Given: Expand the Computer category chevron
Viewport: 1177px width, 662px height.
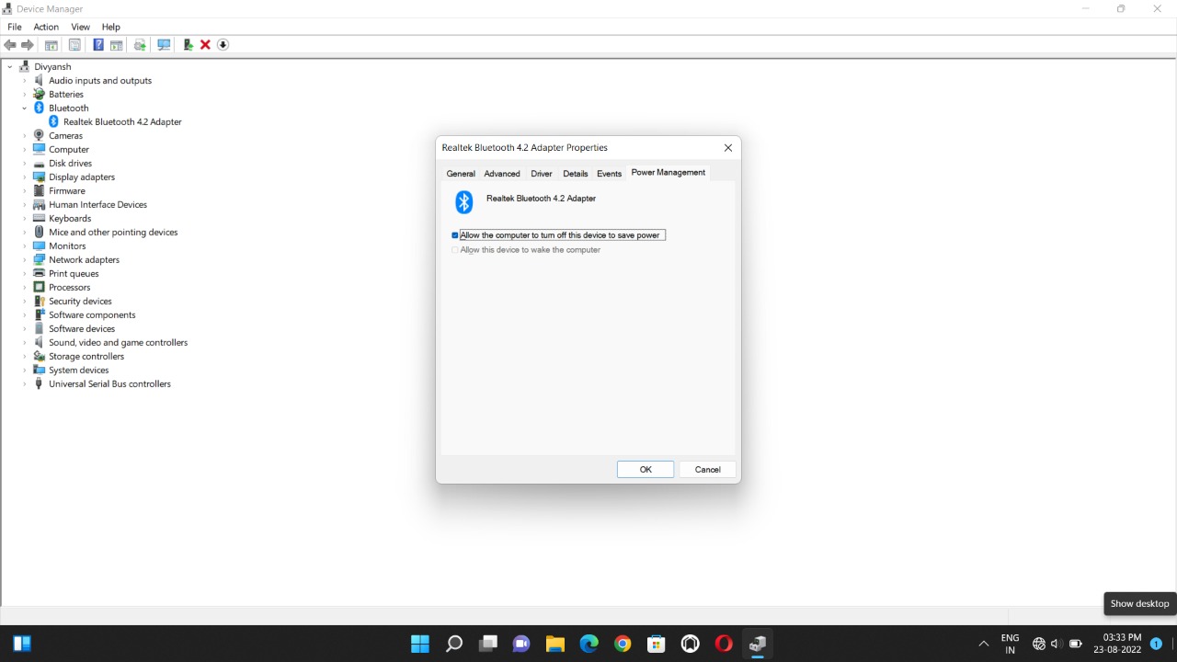Looking at the screenshot, I should tap(25, 149).
